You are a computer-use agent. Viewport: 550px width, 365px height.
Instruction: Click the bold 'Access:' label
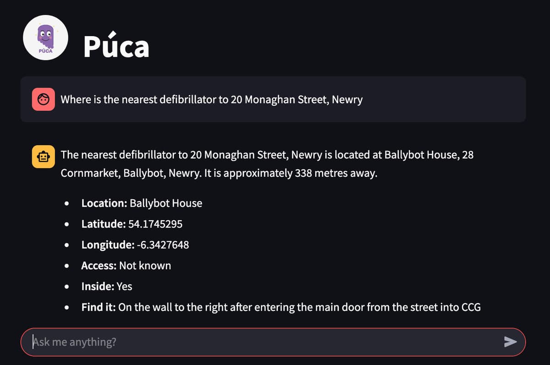pos(99,266)
